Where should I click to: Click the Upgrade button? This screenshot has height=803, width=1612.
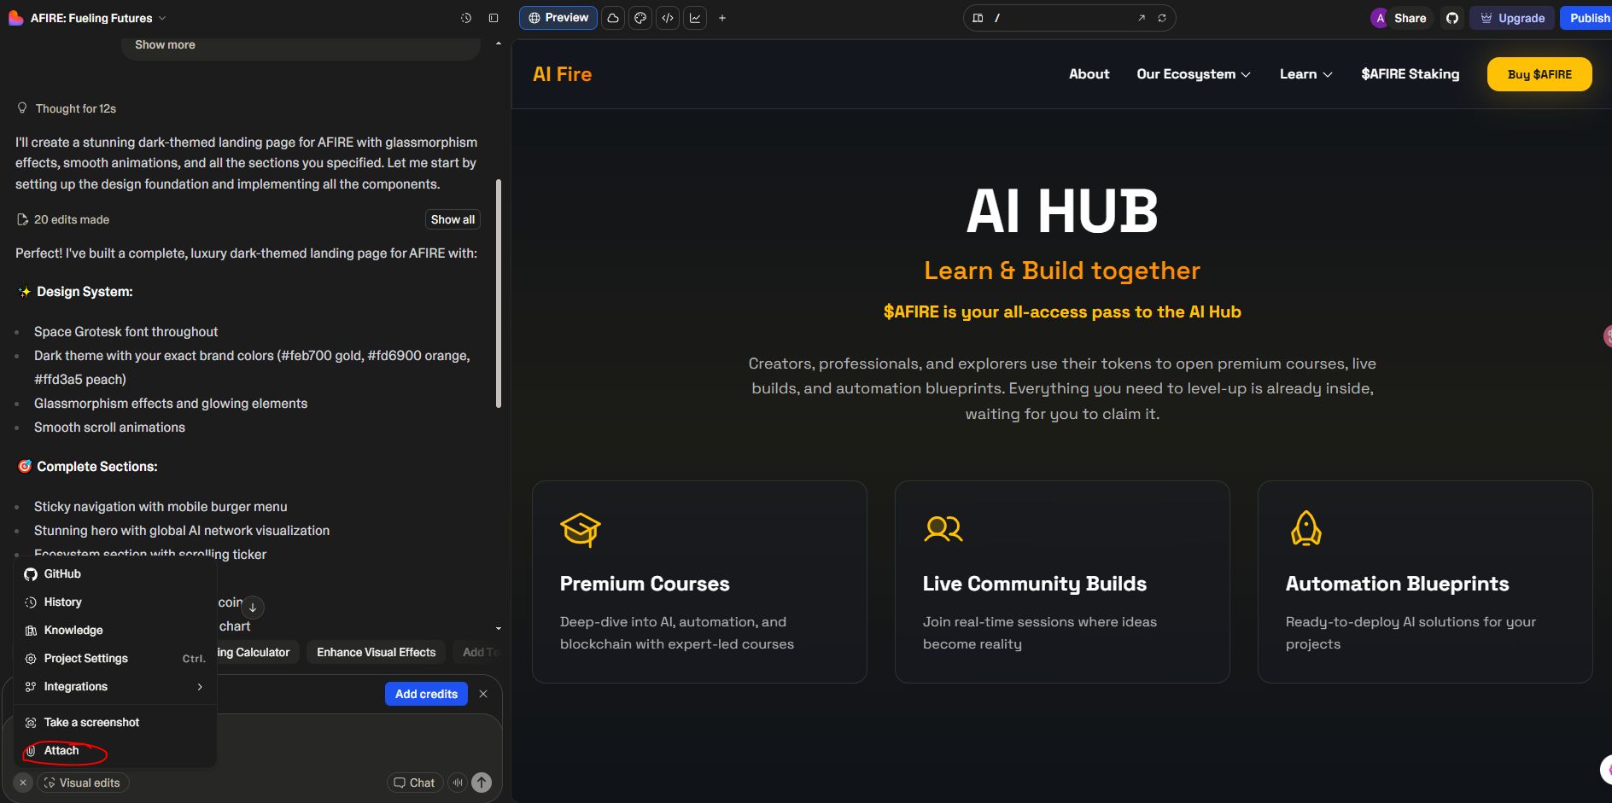(1512, 18)
